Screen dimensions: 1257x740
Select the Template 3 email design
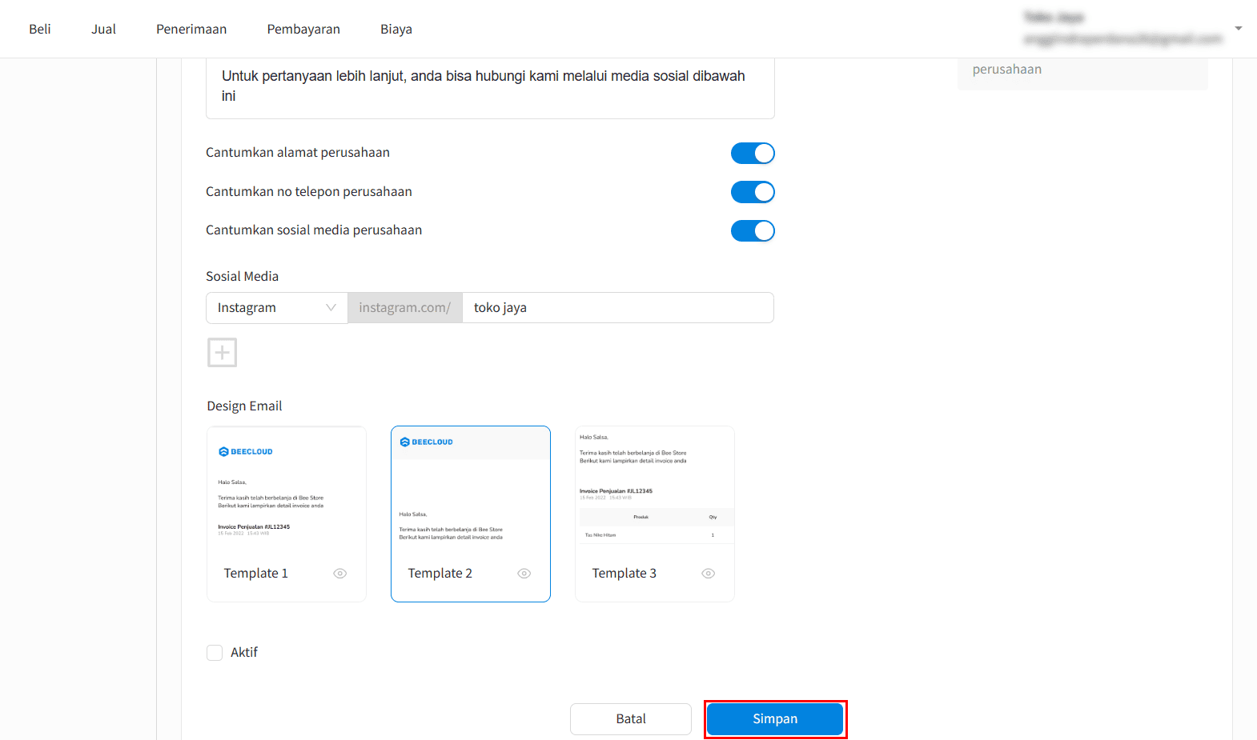pyautogui.click(x=655, y=514)
